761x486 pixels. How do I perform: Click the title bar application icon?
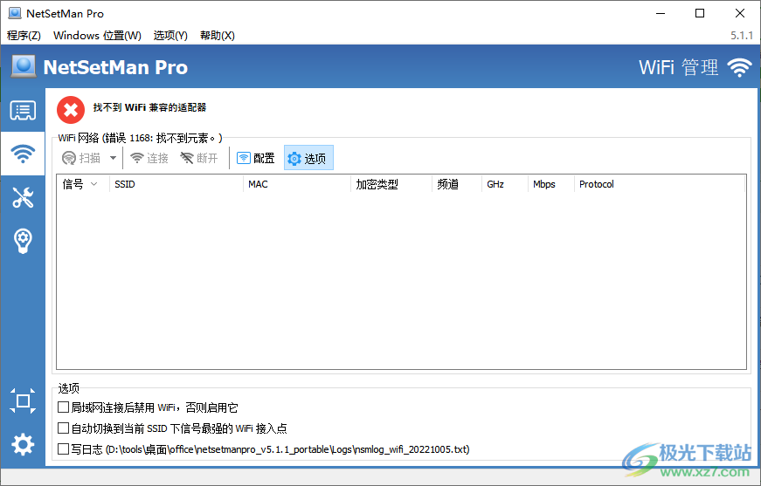(15, 13)
